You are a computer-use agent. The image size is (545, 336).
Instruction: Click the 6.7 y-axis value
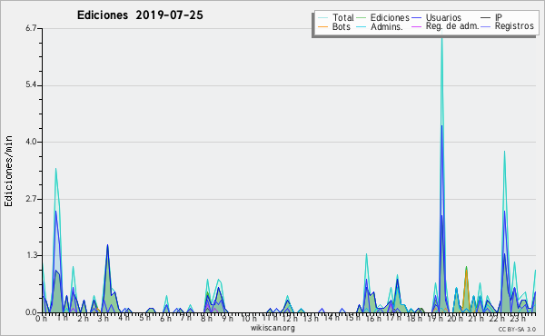point(31,28)
